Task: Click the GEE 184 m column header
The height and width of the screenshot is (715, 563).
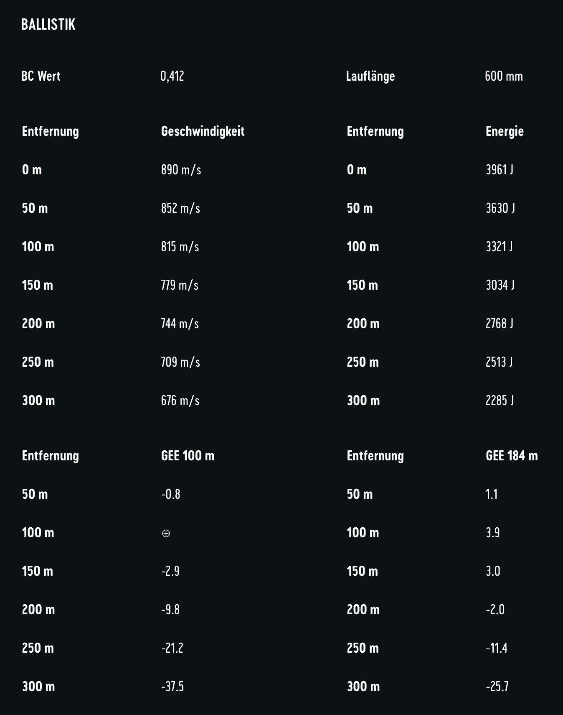Action: pyautogui.click(x=512, y=456)
